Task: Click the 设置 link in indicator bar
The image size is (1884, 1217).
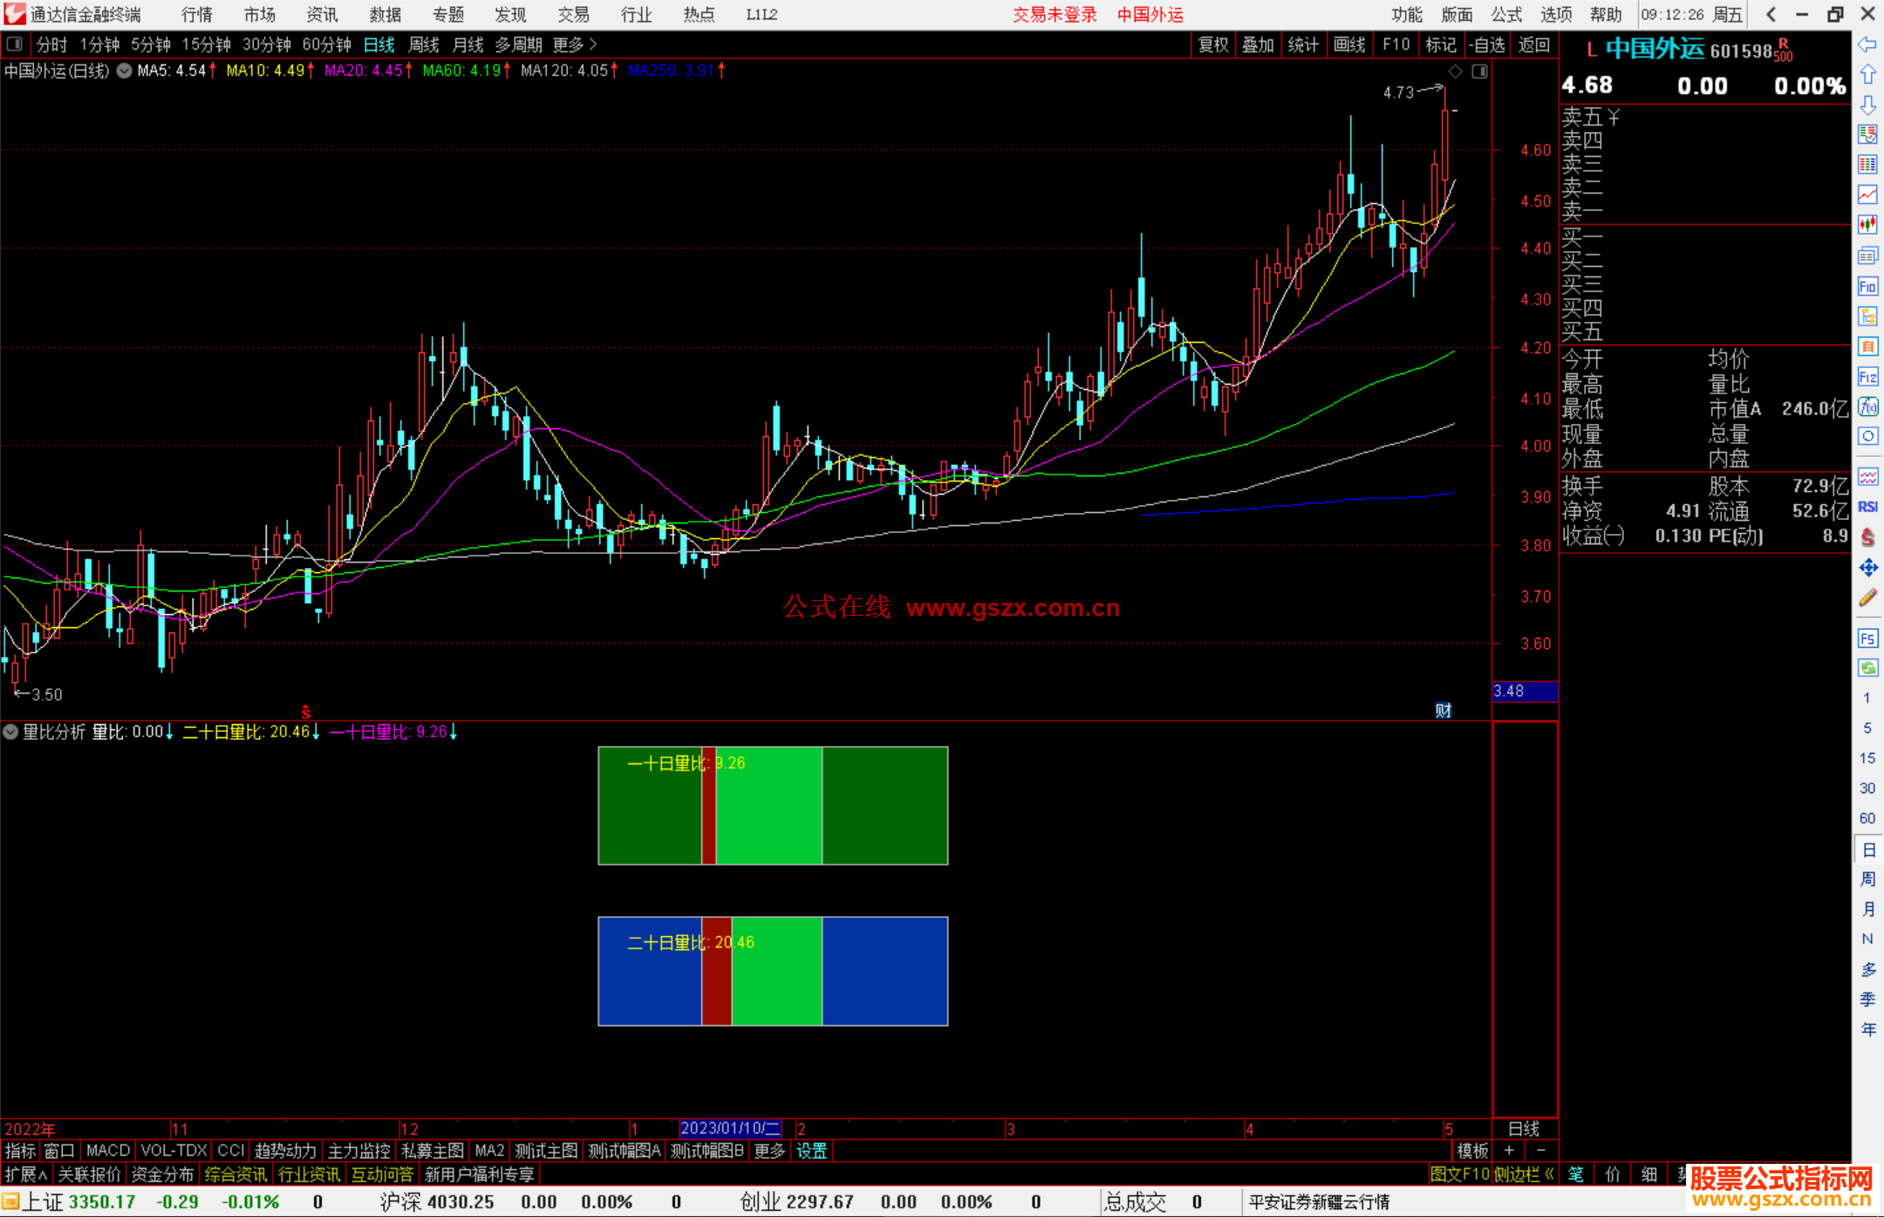Action: 811,1151
